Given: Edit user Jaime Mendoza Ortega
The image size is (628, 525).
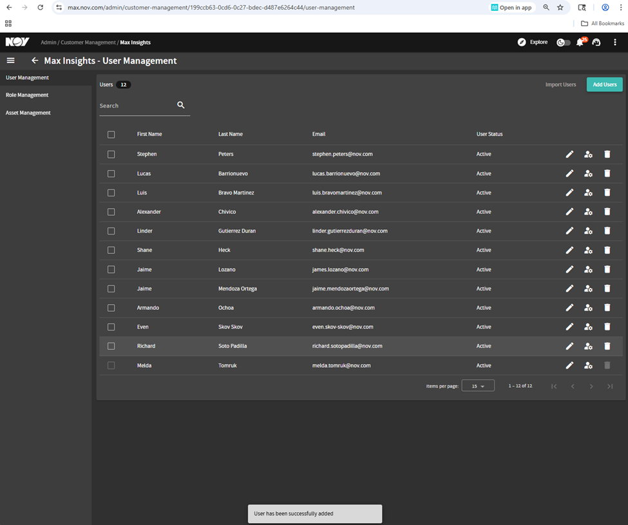Looking at the screenshot, I should coord(569,289).
